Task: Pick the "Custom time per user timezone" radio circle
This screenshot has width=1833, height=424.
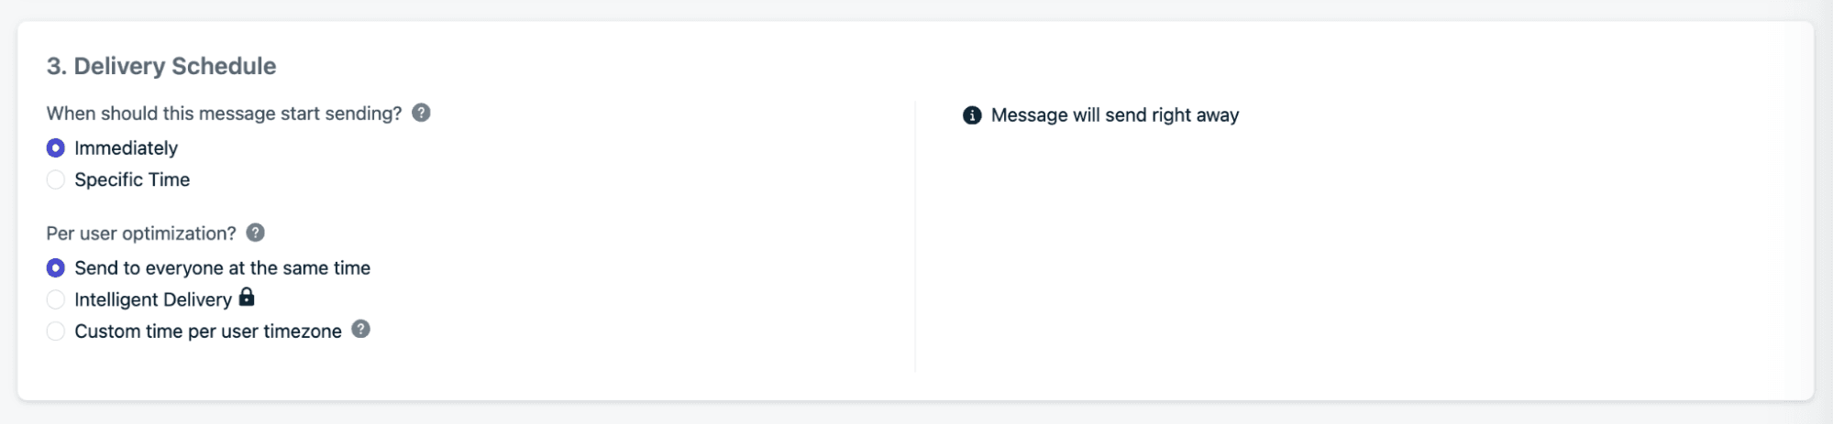Action: 56,332
